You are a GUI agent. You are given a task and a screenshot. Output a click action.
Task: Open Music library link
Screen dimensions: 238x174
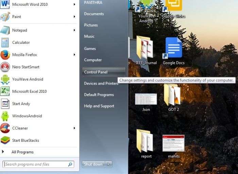pyautogui.click(x=89, y=36)
